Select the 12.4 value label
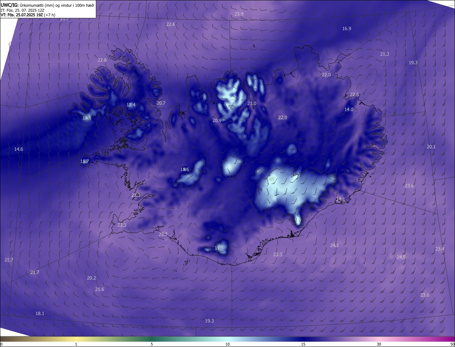Image resolution: width=455 pixels, height=347 pixels. click(131, 105)
